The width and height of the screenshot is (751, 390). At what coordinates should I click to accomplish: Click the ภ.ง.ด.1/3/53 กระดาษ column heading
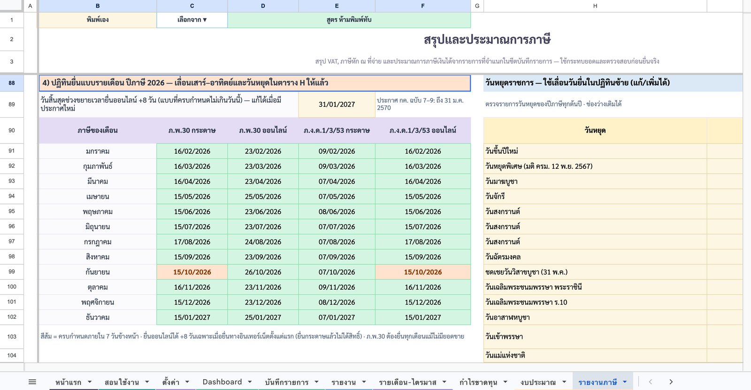[337, 130]
